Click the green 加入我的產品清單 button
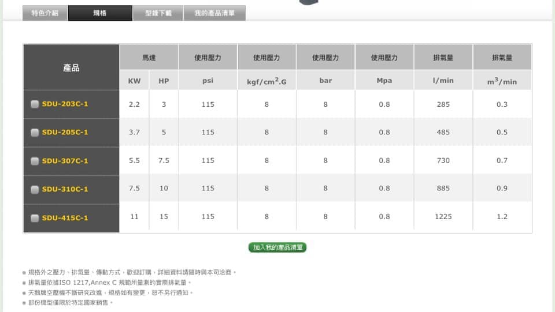This screenshot has height=312, width=555. point(277,247)
